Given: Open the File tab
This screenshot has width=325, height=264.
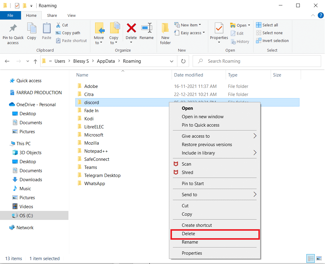Looking at the screenshot, I should coord(11,15).
